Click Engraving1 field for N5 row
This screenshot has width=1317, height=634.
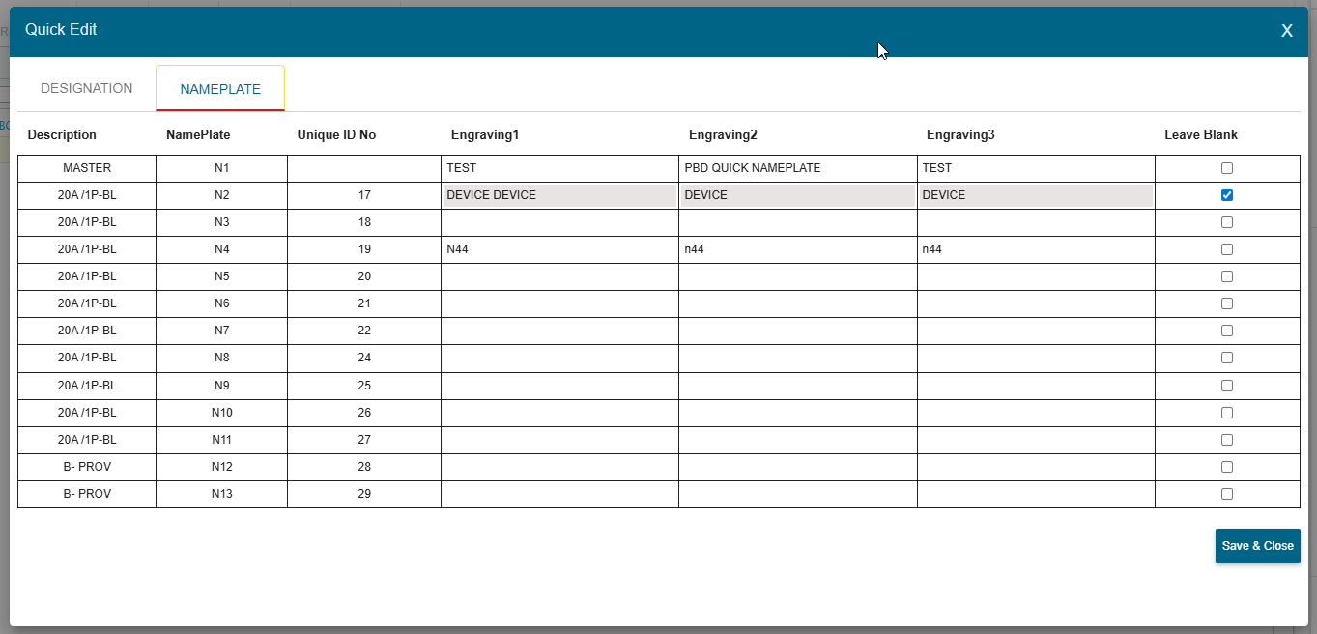point(559,276)
